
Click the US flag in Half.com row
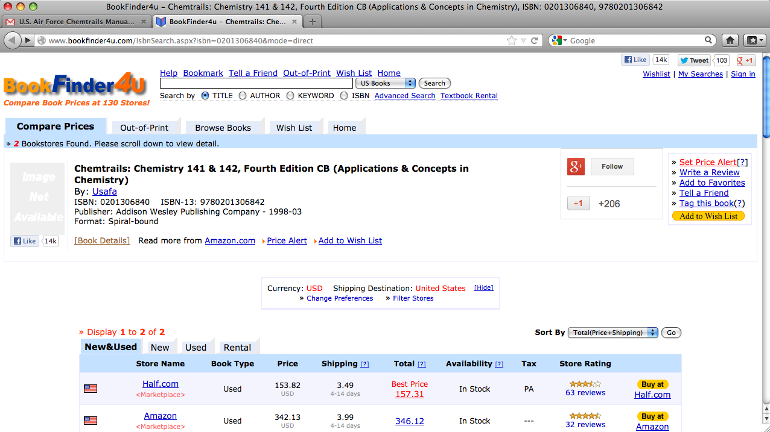pos(91,389)
